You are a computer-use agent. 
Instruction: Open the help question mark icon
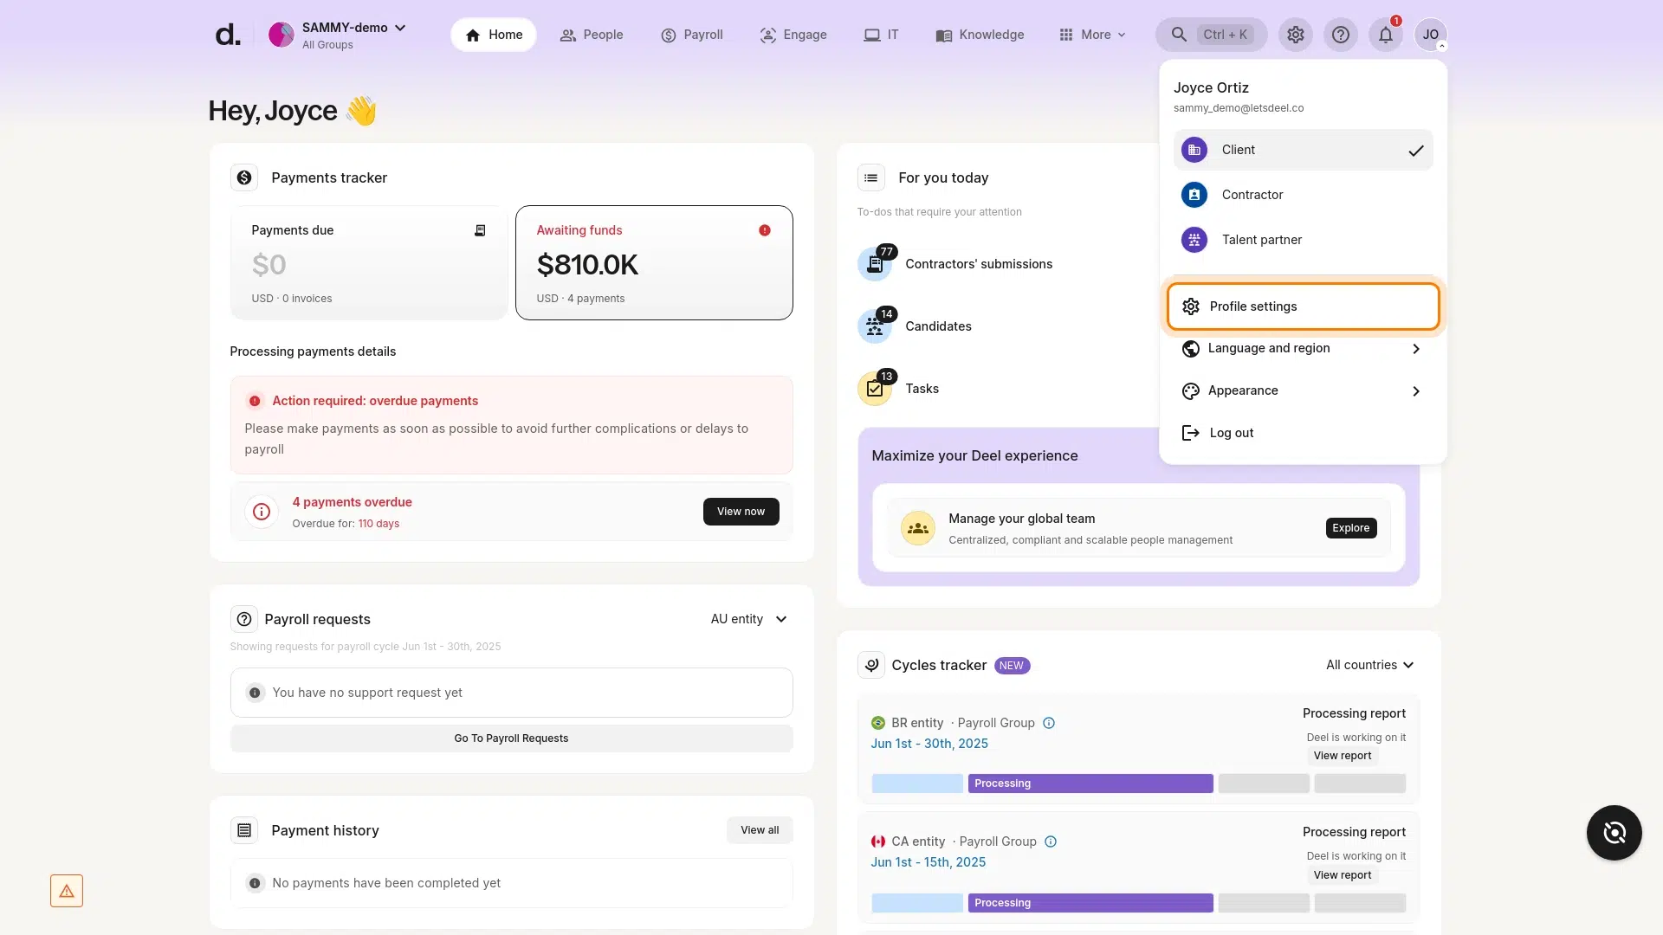[1340, 35]
